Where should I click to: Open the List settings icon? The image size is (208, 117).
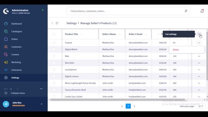coord(199,34)
